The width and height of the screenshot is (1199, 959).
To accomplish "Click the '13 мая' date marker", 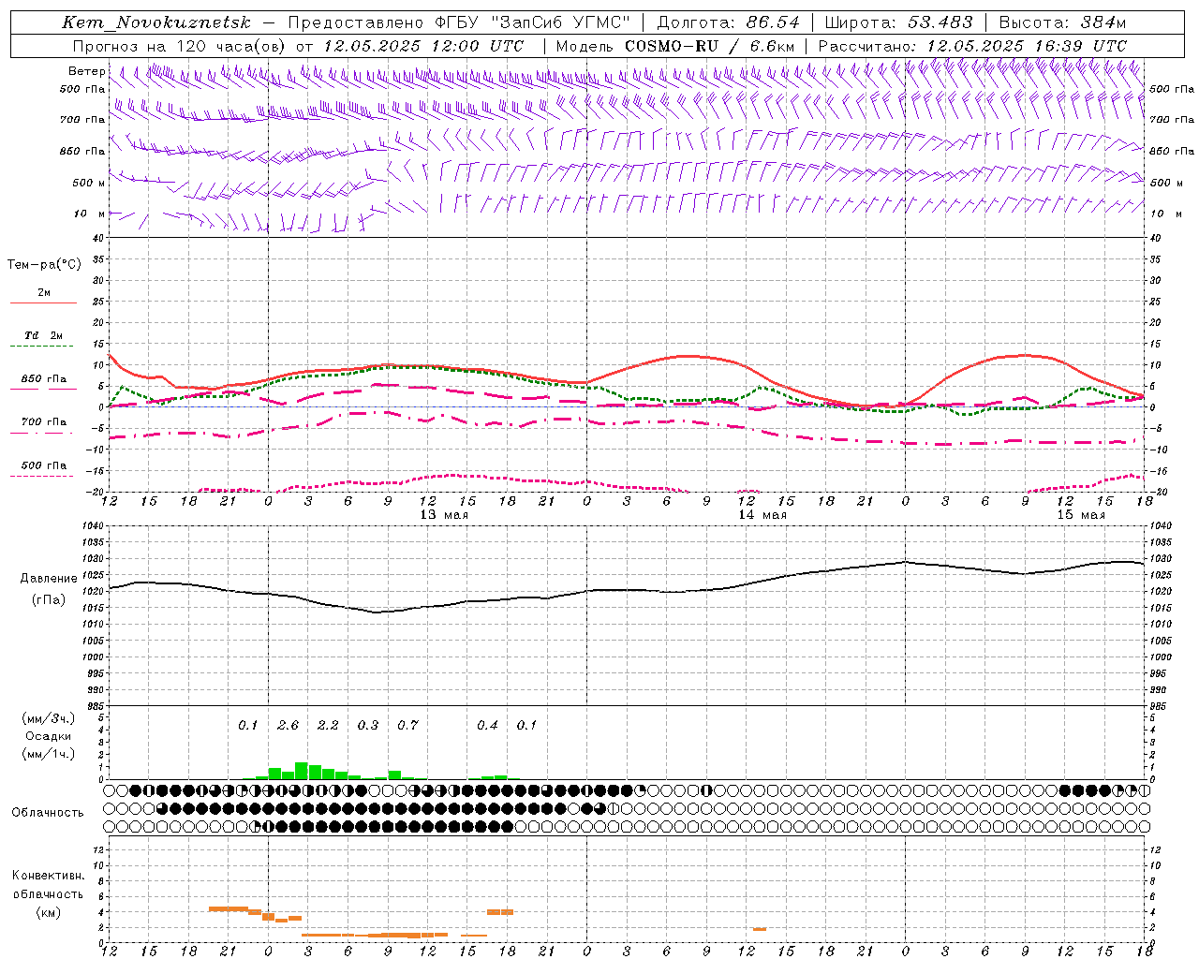I will pos(444,515).
